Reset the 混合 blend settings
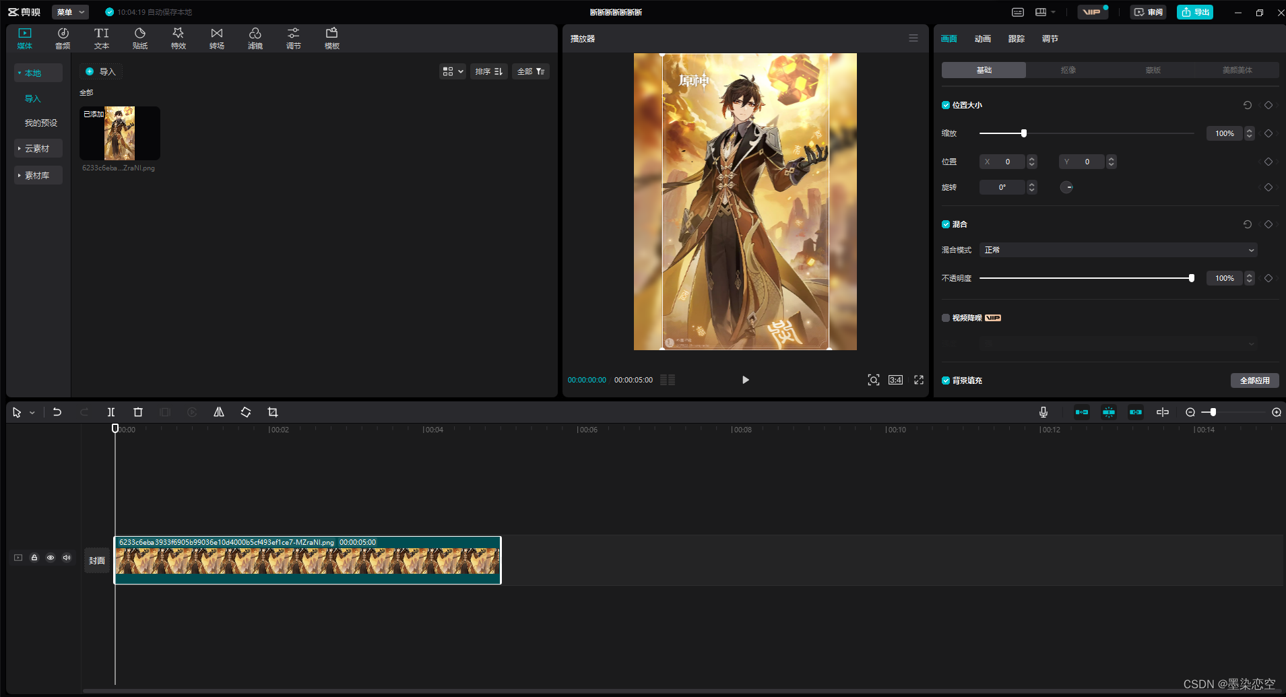Screen dimensions: 1286x697 click(x=1248, y=224)
